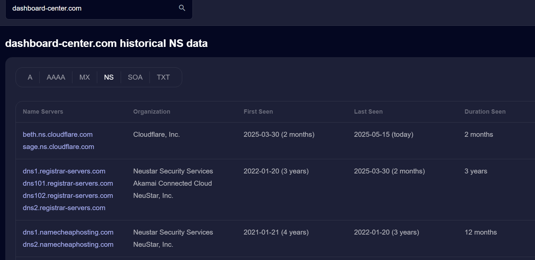Image resolution: width=535 pixels, height=260 pixels.
Task: Open the SOA records tab
Action: coord(135,77)
